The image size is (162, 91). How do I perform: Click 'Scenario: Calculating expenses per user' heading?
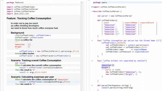click(x=32, y=77)
